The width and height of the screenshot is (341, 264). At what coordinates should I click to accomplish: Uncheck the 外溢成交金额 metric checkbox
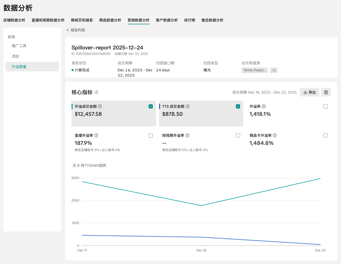151,106
